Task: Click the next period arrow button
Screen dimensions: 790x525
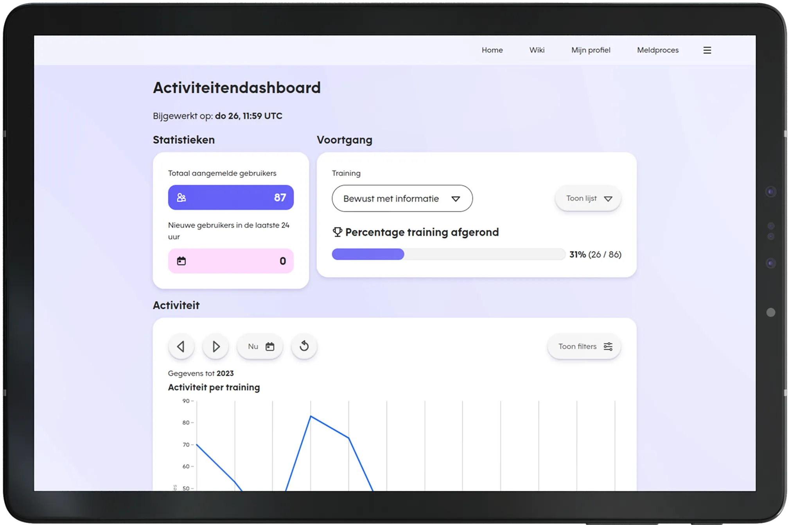Action: tap(215, 346)
